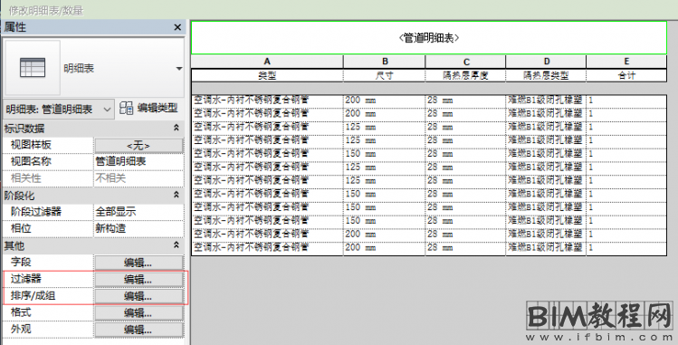Click the 视图样板 property label

pos(31,145)
